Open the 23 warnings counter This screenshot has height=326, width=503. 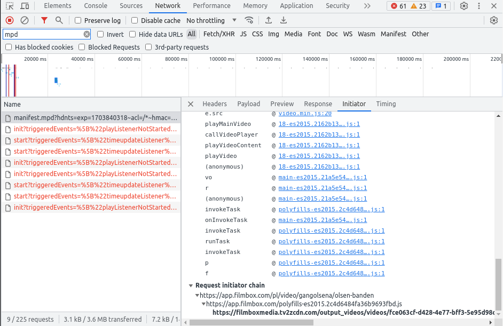(x=419, y=6)
